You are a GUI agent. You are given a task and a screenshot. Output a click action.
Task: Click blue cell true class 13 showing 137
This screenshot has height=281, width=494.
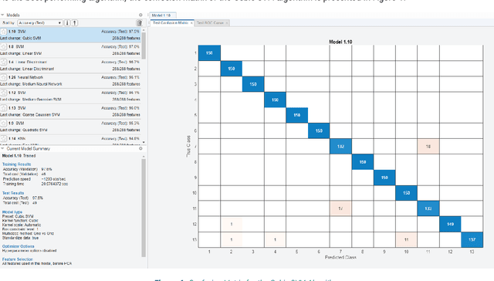472,239
